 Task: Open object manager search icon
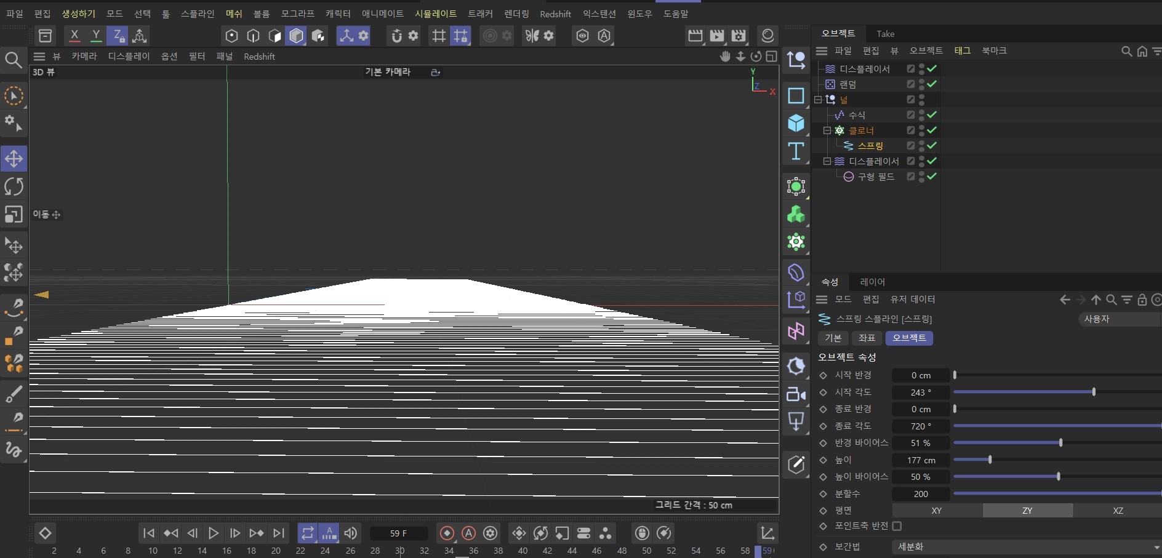pos(1126,51)
